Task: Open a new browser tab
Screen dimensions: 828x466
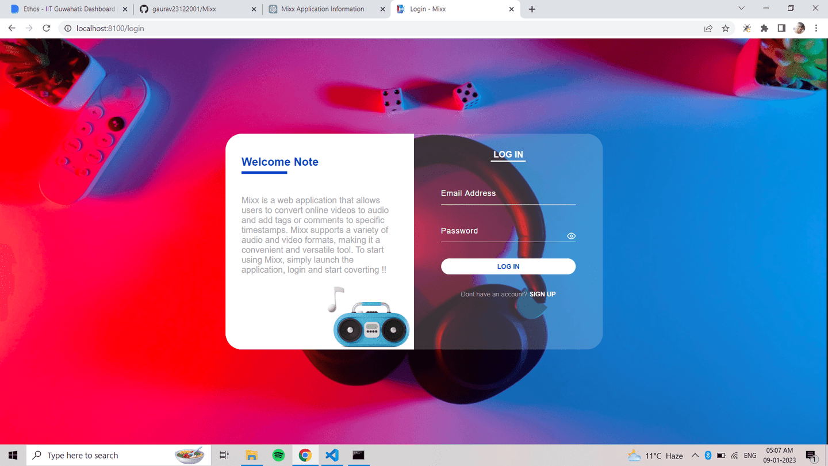Action: pos(532,9)
